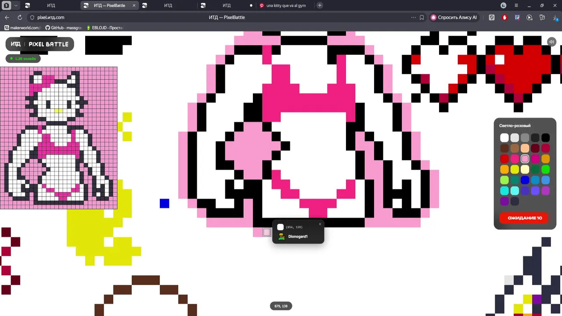Select the hot pink palette color

coord(515,159)
